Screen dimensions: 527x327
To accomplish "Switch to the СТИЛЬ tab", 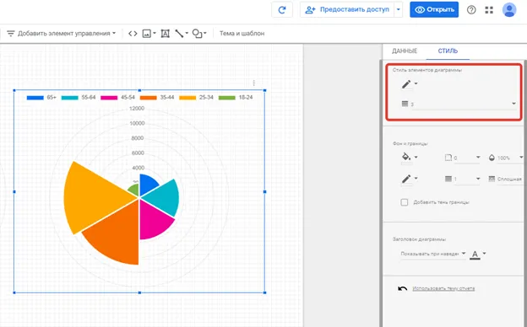I will 448,51.
